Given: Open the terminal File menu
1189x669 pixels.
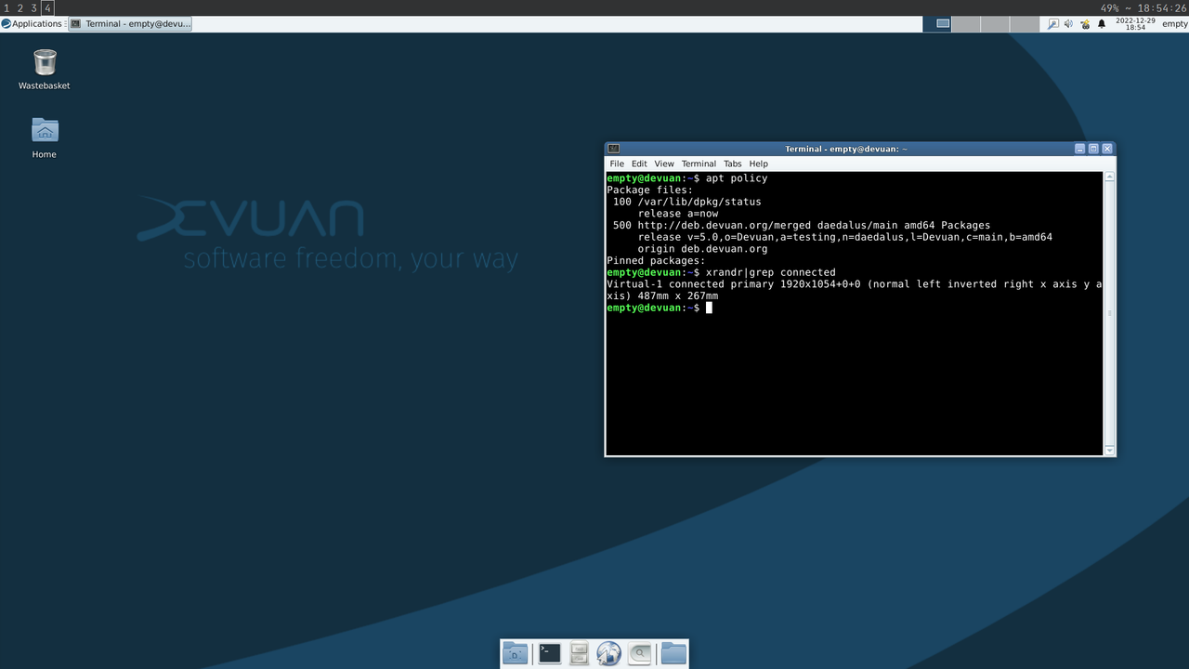Looking at the screenshot, I should click(x=617, y=164).
